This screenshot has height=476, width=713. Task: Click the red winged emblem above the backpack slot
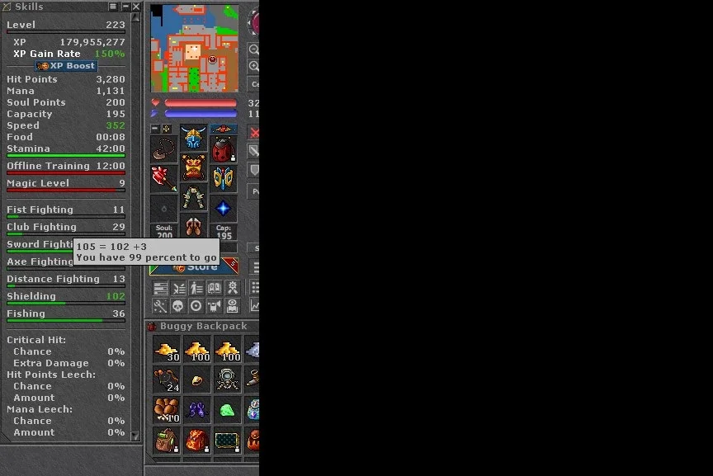[x=224, y=129]
